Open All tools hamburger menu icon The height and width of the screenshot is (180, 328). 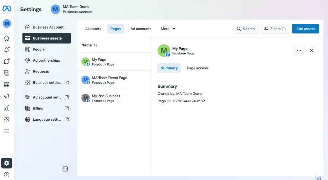[x=7, y=131]
